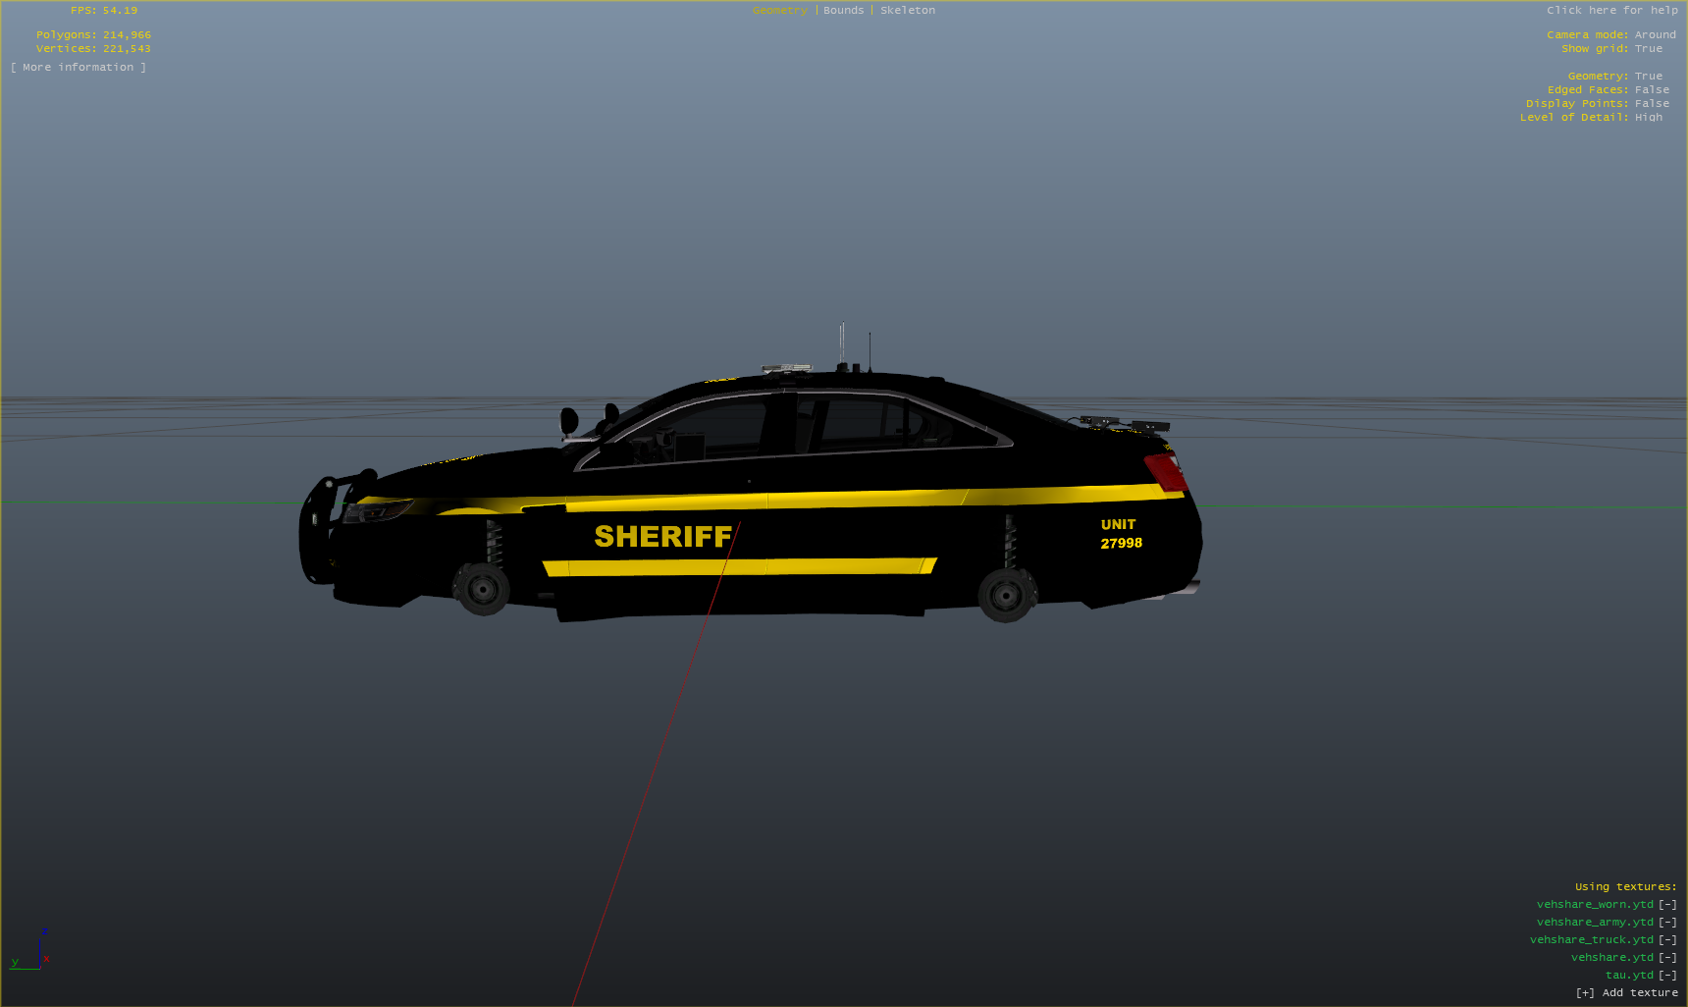Remove vehshare.ytd via its [-] icon
This screenshot has height=1007, width=1688.
click(x=1667, y=958)
